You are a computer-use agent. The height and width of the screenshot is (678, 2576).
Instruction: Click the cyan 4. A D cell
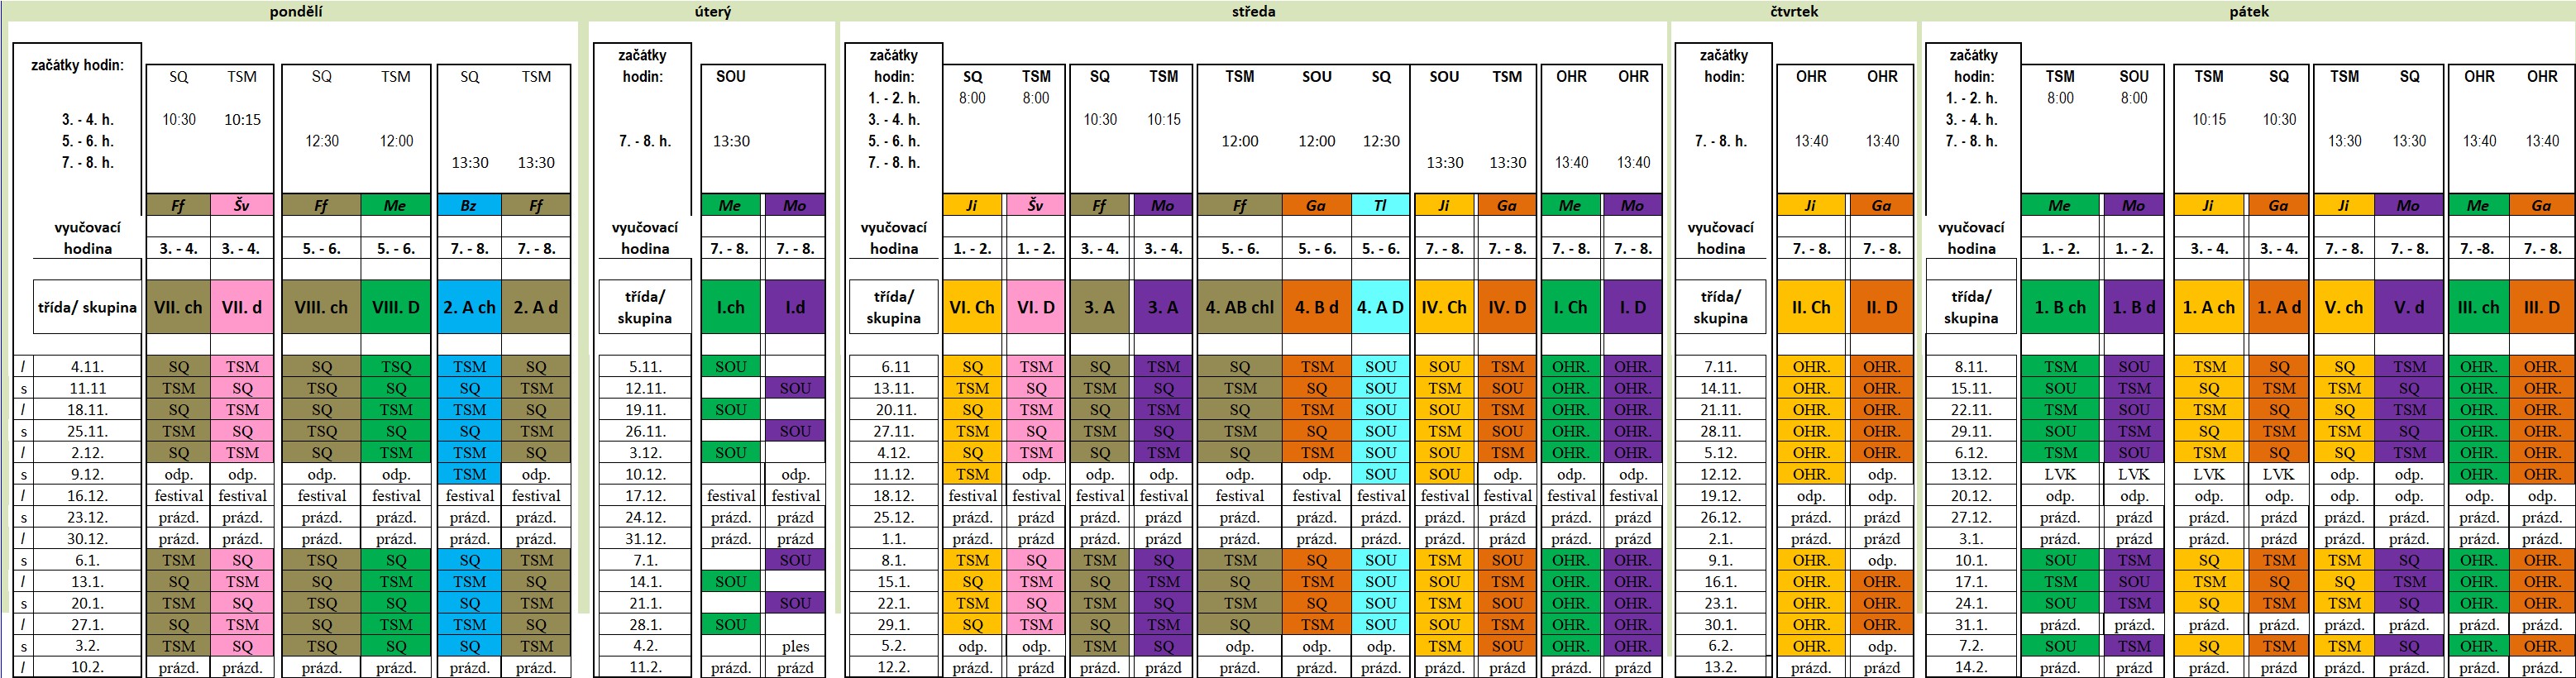point(1381,307)
